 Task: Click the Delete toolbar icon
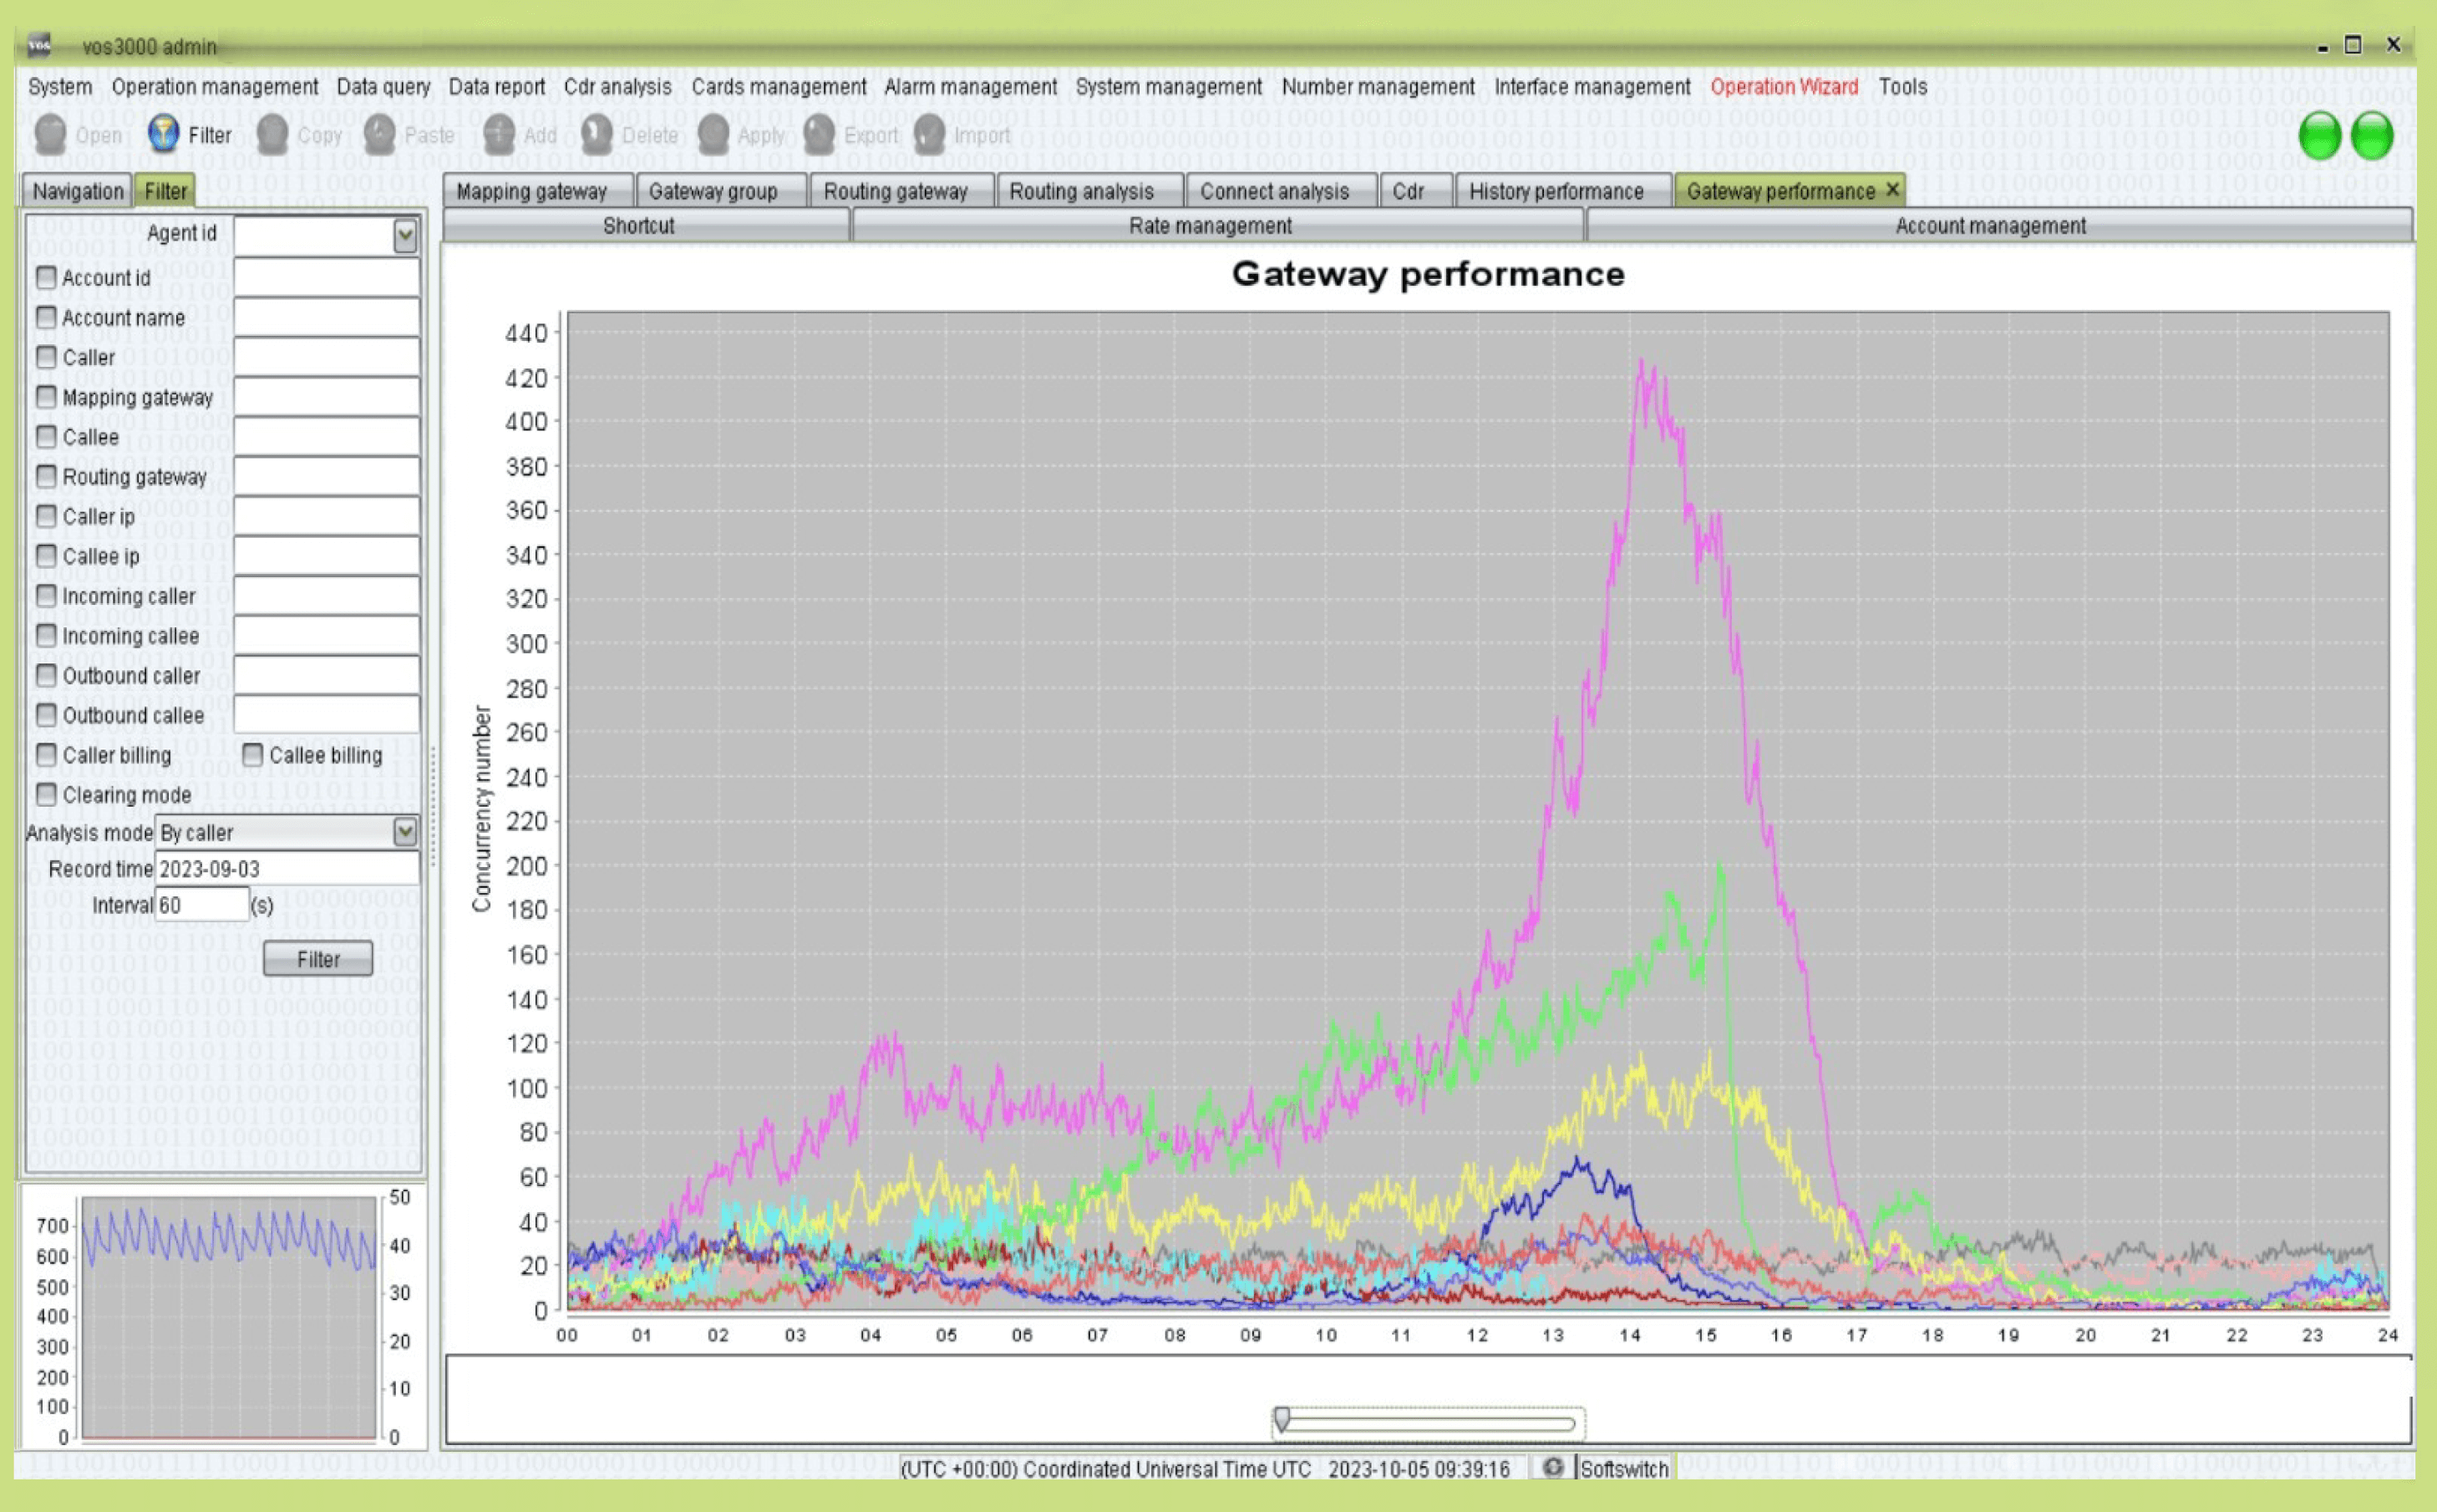point(597,135)
